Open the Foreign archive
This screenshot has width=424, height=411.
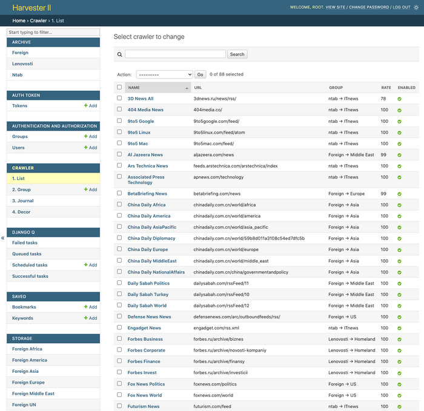pos(20,53)
